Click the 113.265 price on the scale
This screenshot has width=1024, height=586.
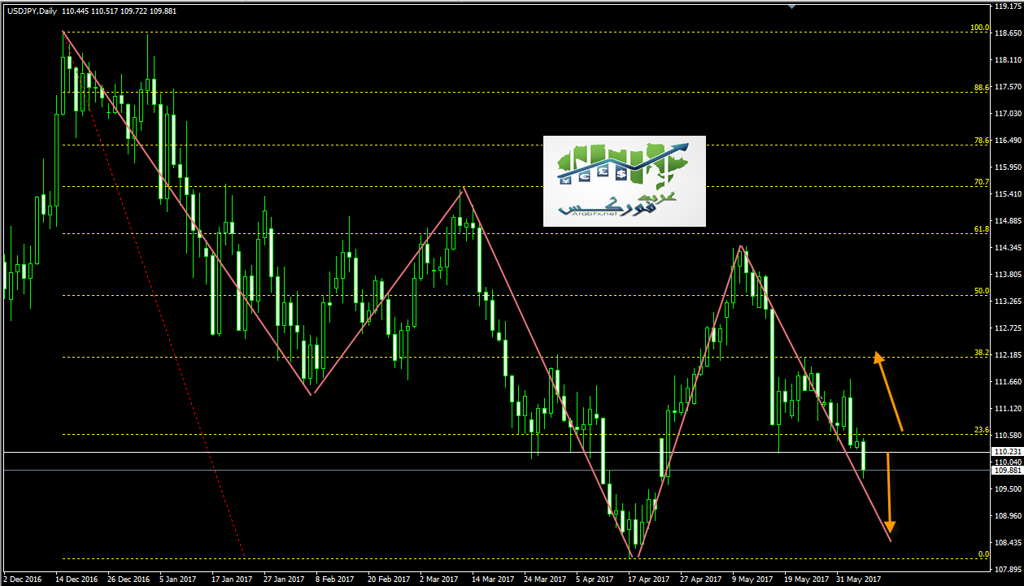coord(1009,302)
